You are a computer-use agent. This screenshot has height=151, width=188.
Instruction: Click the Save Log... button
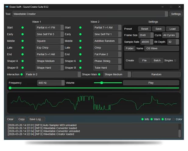point(36,119)
